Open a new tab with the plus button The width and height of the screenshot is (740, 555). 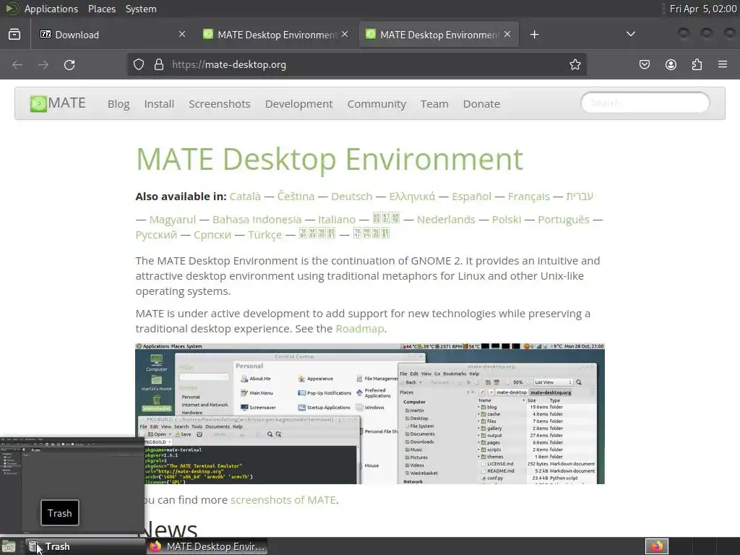534,35
